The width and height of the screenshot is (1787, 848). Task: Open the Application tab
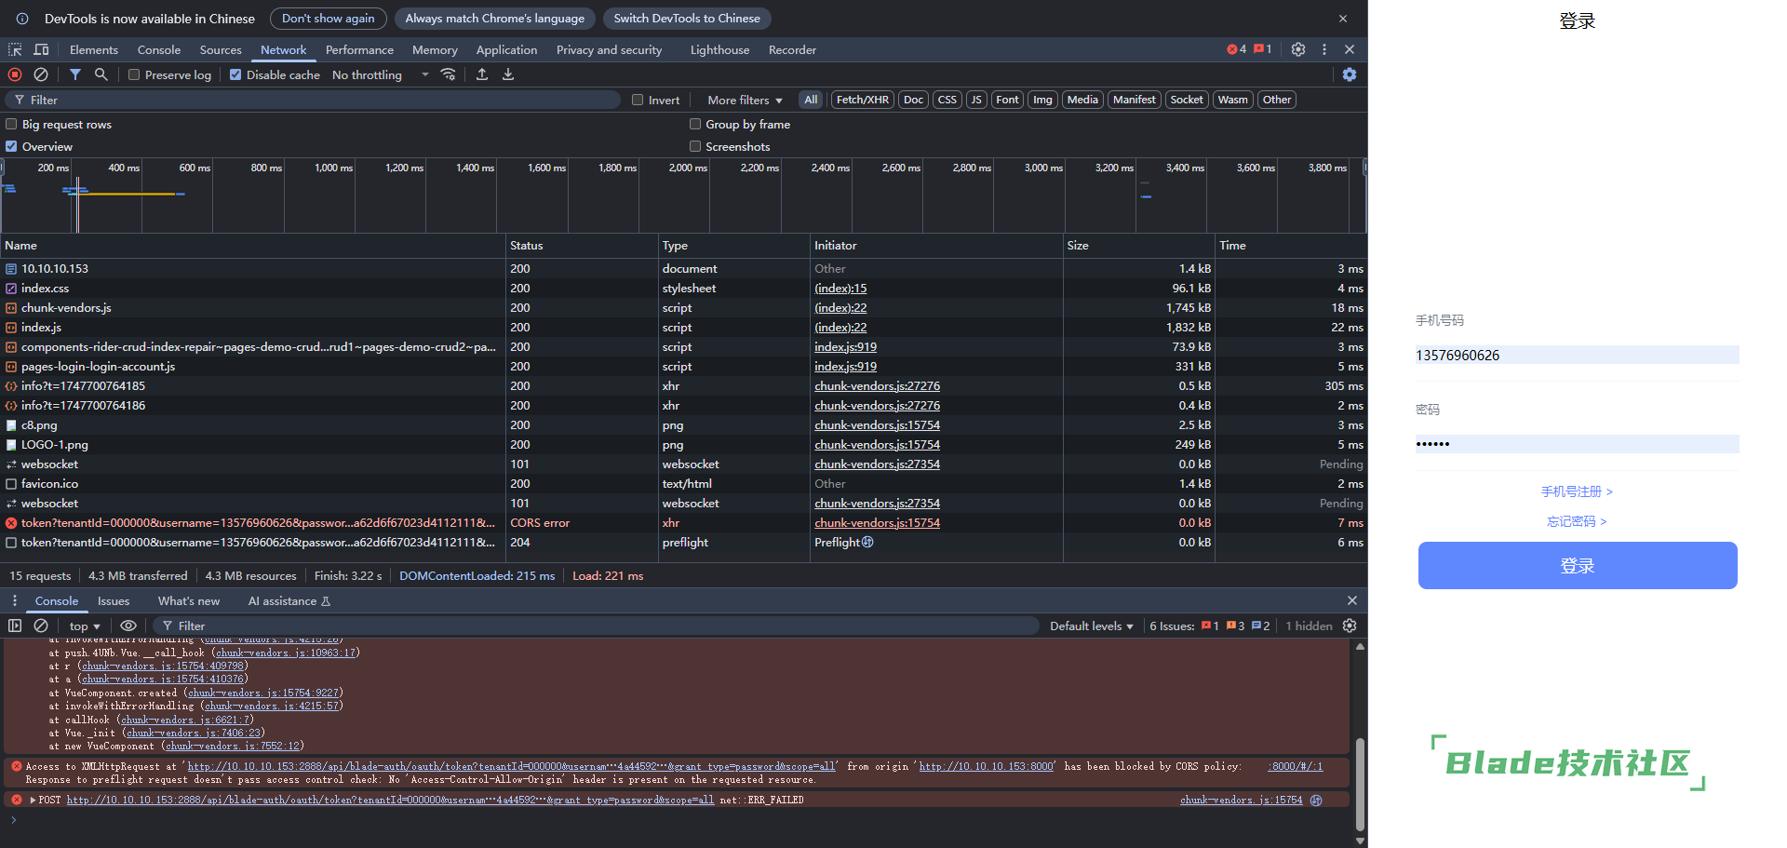pyautogui.click(x=506, y=49)
